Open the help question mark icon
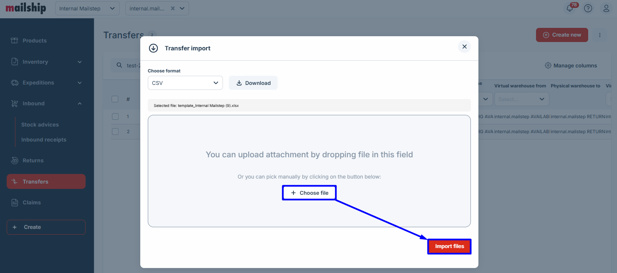 pyautogui.click(x=588, y=8)
